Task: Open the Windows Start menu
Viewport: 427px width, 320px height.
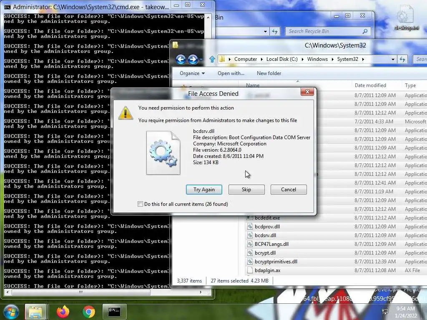Action: coord(11,312)
